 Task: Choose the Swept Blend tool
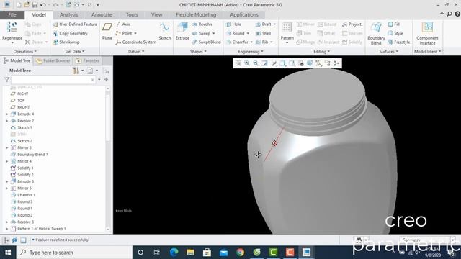click(x=206, y=42)
